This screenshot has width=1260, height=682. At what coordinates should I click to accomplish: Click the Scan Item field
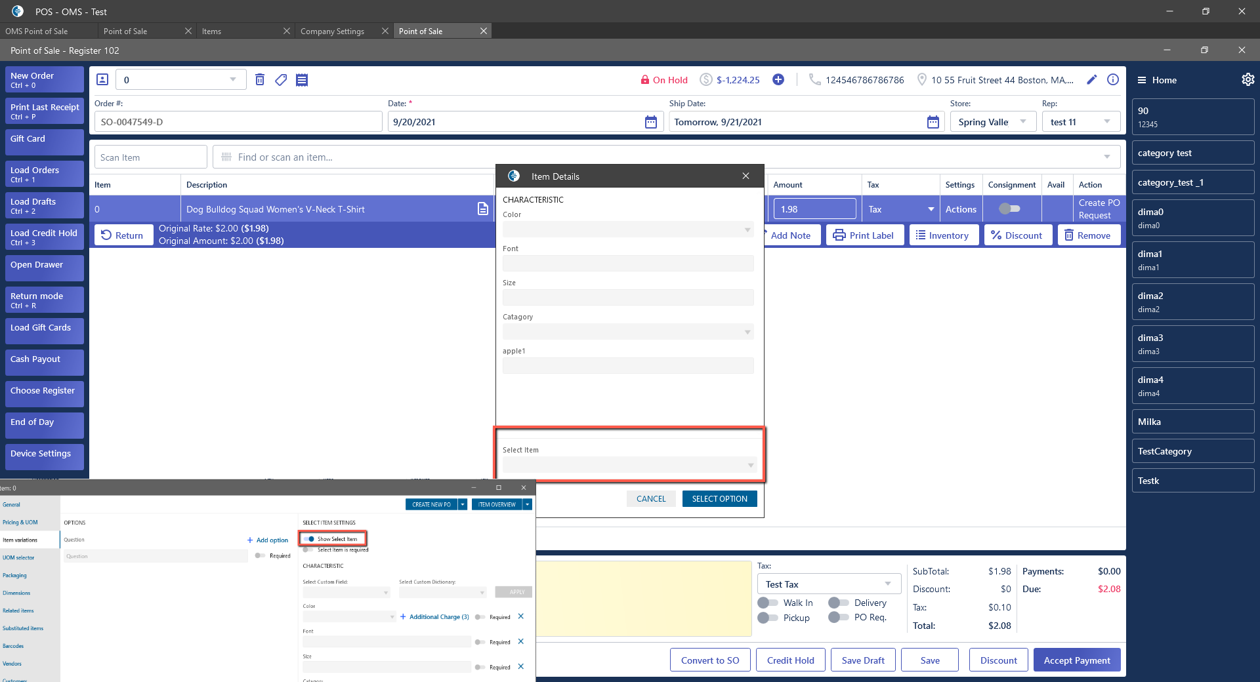coord(151,157)
